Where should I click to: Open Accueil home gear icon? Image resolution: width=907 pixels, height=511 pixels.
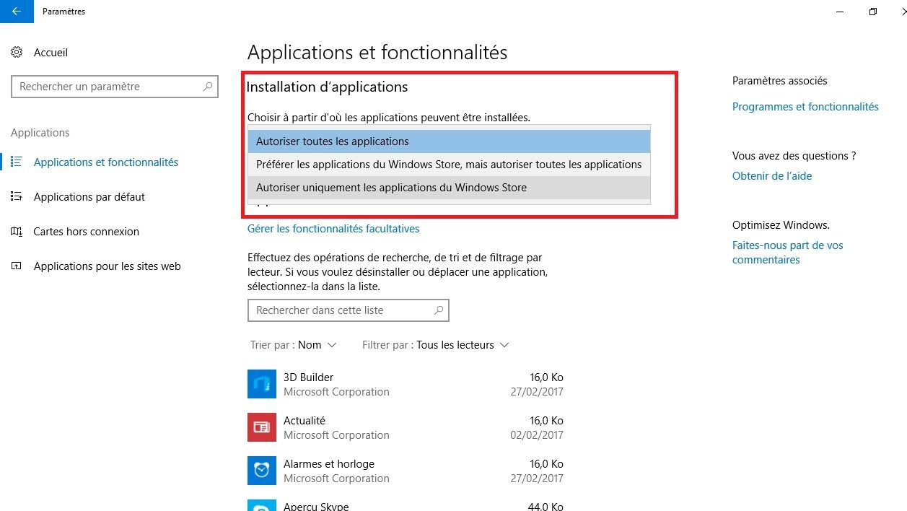pos(17,53)
